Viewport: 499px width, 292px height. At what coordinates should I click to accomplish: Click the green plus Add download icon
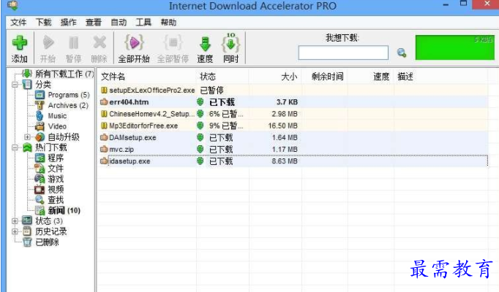click(20, 43)
